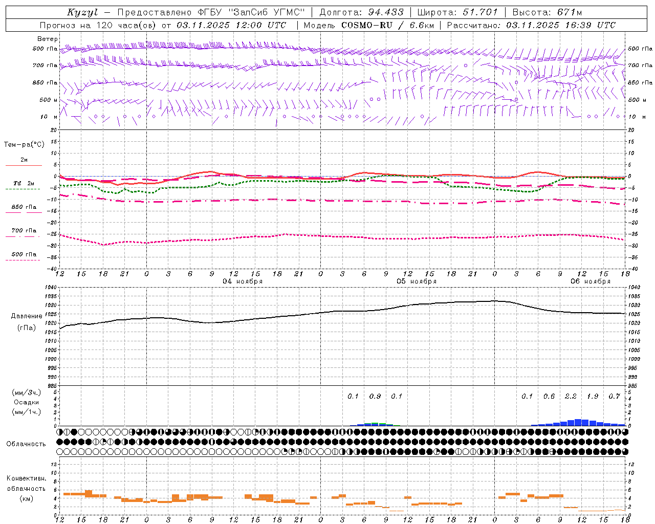The height and width of the screenshot is (524, 655).
Task: Click the forecast start time 03.11.2025 12:00 UTC
Action: [231, 25]
